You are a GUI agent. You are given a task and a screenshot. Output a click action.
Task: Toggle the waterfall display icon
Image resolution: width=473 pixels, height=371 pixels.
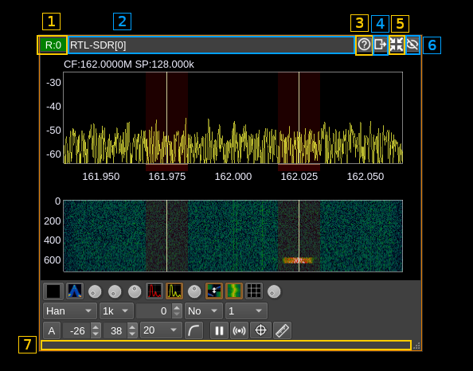(234, 291)
